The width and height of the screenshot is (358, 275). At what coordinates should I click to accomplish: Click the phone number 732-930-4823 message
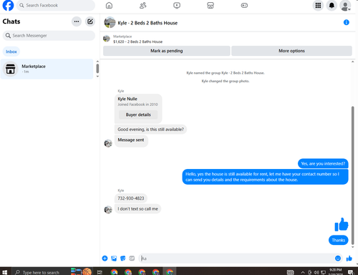131,198
